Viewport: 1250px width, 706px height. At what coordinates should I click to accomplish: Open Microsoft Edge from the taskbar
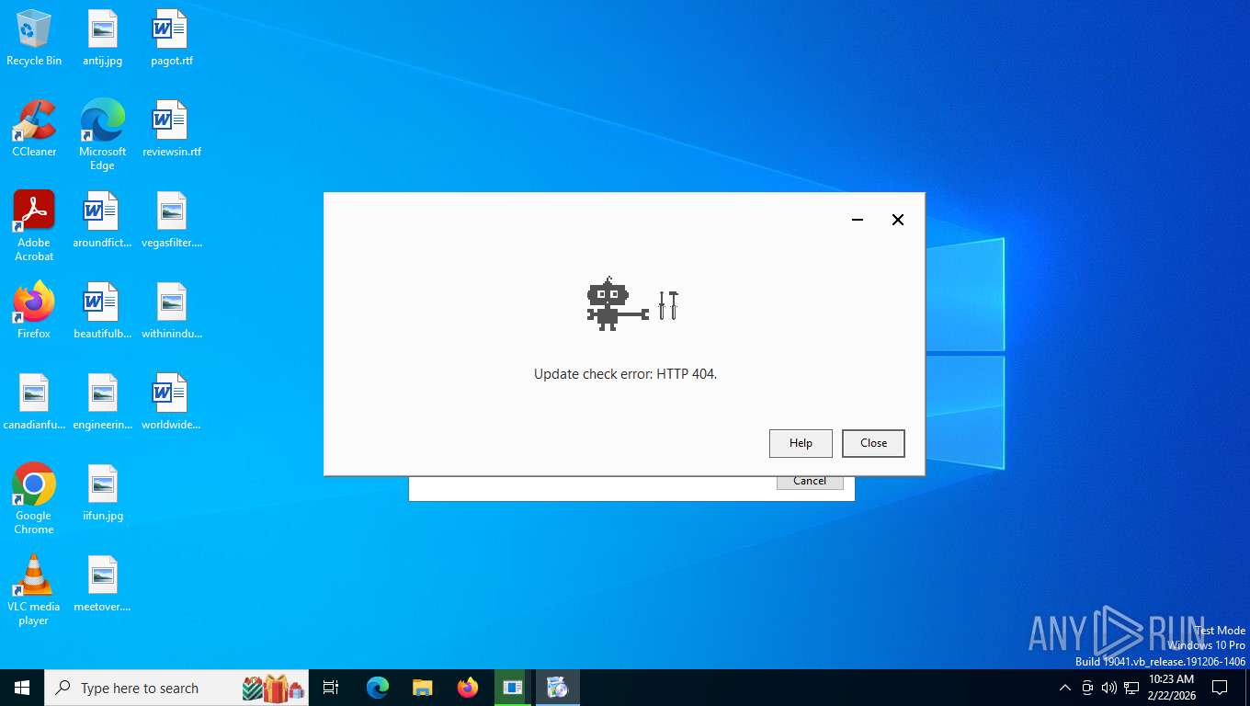[x=378, y=688]
